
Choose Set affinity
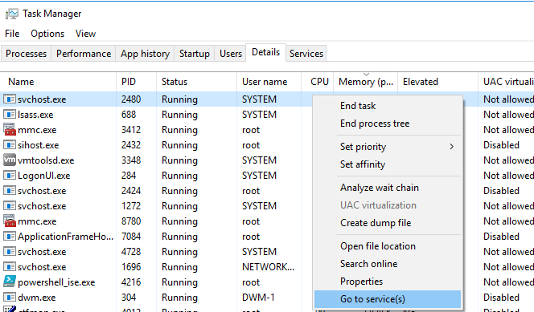[x=388, y=164]
